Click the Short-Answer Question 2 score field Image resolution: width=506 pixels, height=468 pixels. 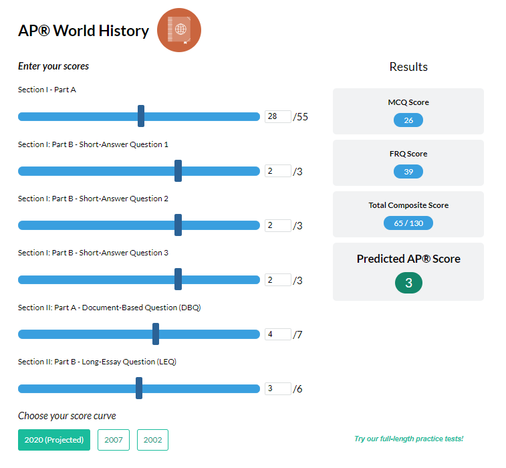277,225
